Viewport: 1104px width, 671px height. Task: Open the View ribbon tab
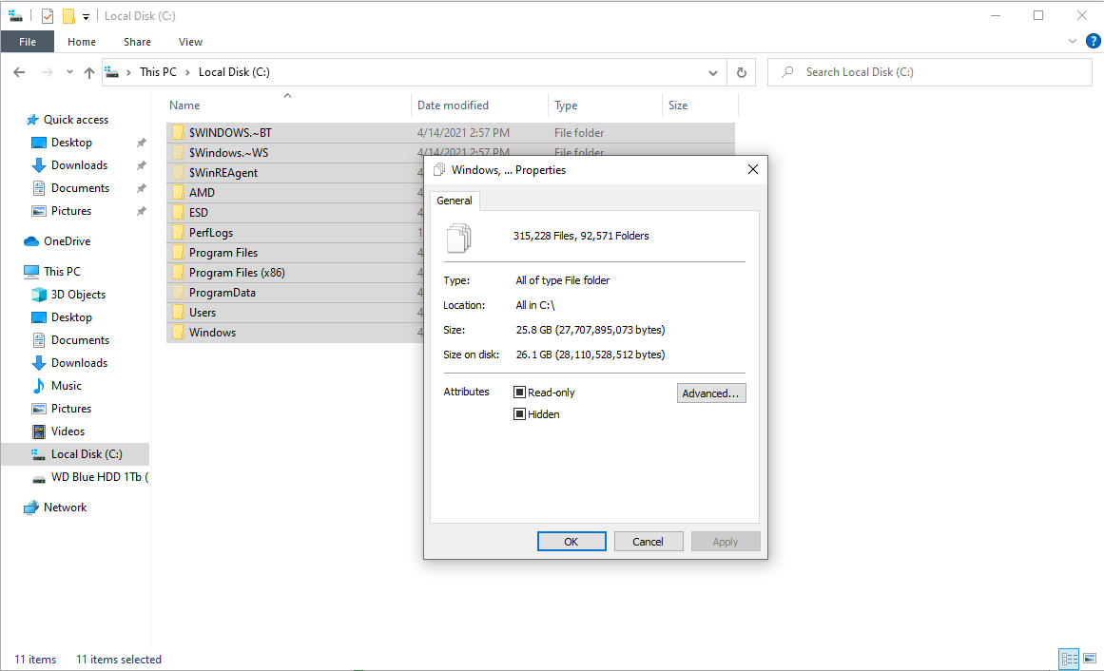pyautogui.click(x=190, y=42)
